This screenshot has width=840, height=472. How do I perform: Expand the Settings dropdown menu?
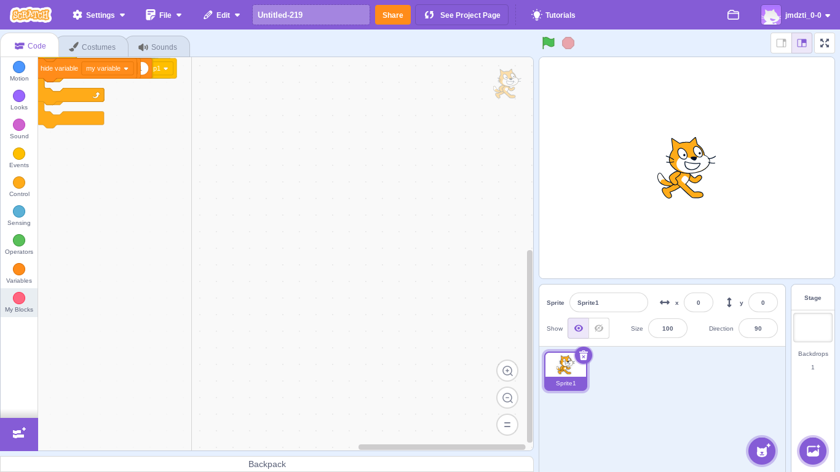[x=99, y=15]
